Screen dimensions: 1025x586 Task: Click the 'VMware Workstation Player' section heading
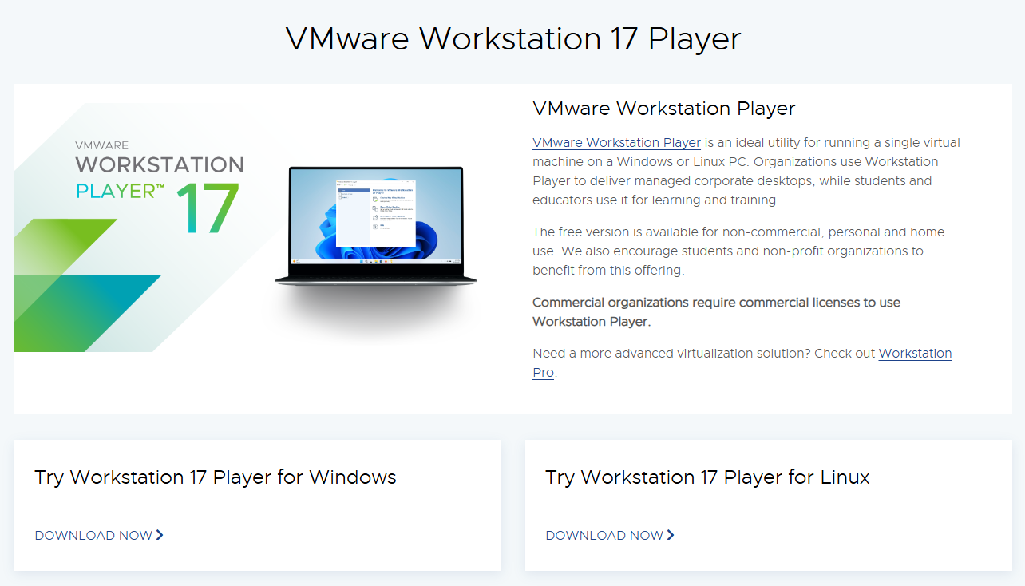664,109
